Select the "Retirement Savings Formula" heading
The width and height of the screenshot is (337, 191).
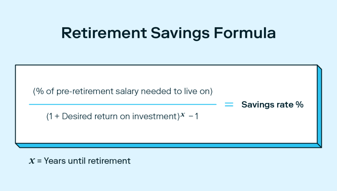pyautogui.click(x=168, y=34)
